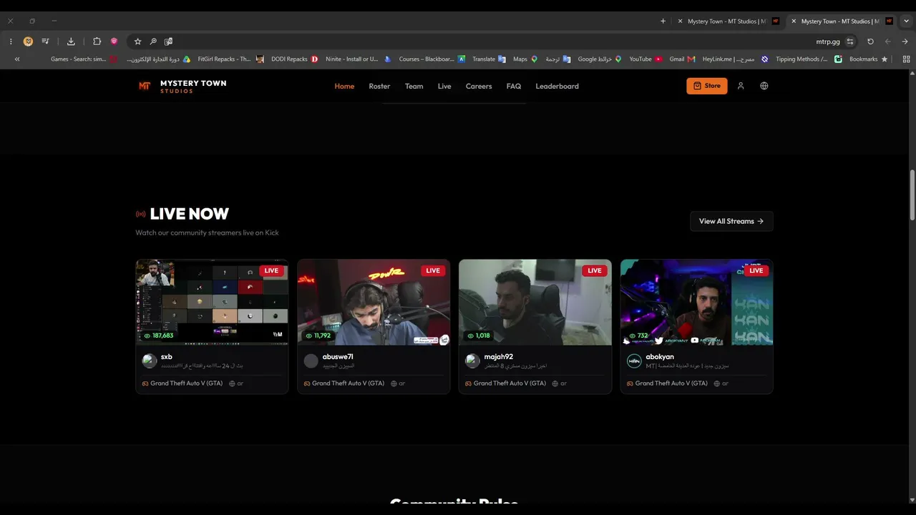This screenshot has width=916, height=515.
Task: Open the DODI Repacks bookmark
Action: coord(294,59)
